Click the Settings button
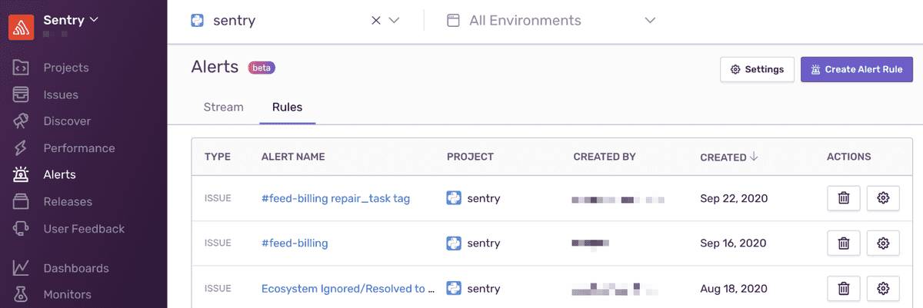 [757, 69]
